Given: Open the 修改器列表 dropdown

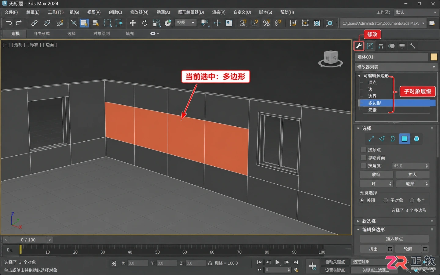Looking at the screenshot, I should coord(396,67).
